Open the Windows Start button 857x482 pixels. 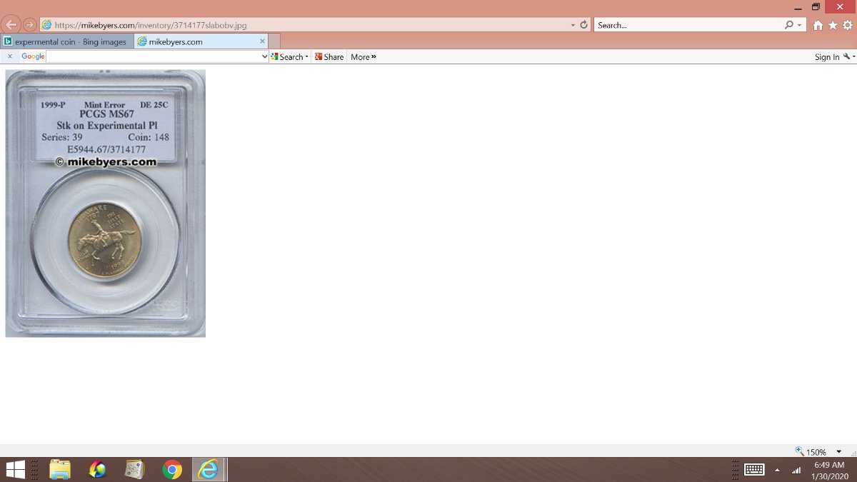coord(16,469)
